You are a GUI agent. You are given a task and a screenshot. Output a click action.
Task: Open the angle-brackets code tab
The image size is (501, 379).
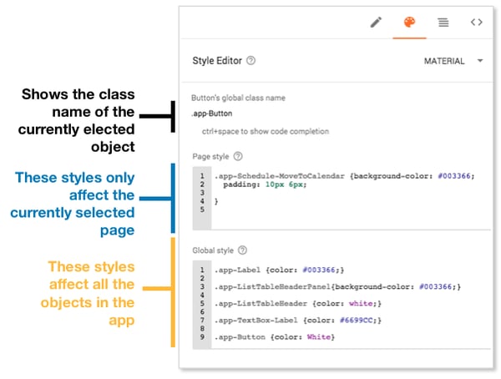(477, 22)
